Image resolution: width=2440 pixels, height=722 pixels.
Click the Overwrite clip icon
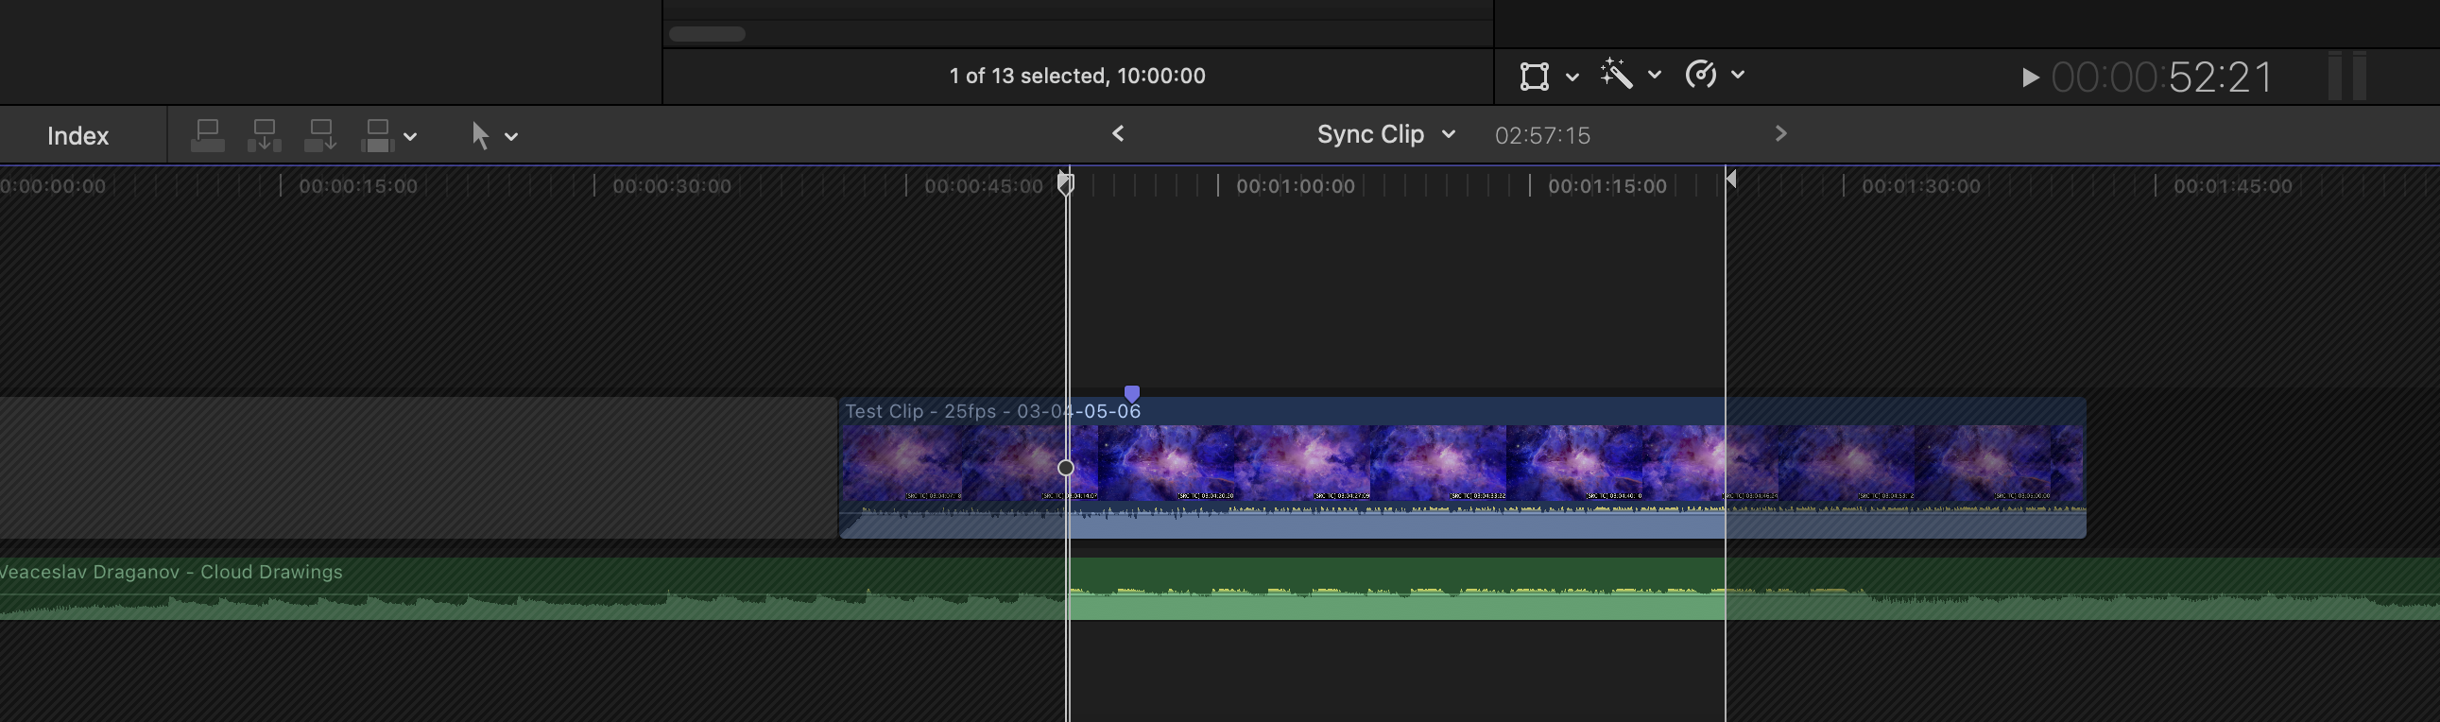pos(377,135)
